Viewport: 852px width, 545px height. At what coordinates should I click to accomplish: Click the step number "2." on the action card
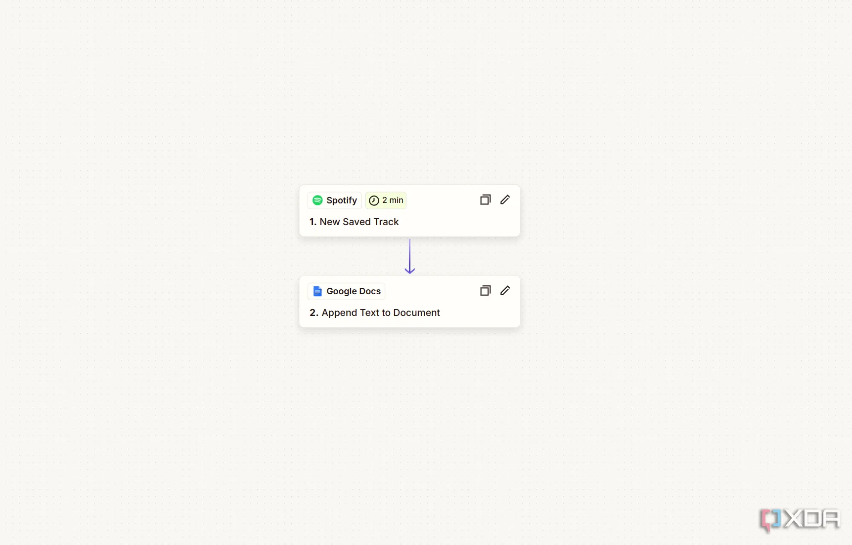[x=314, y=313]
